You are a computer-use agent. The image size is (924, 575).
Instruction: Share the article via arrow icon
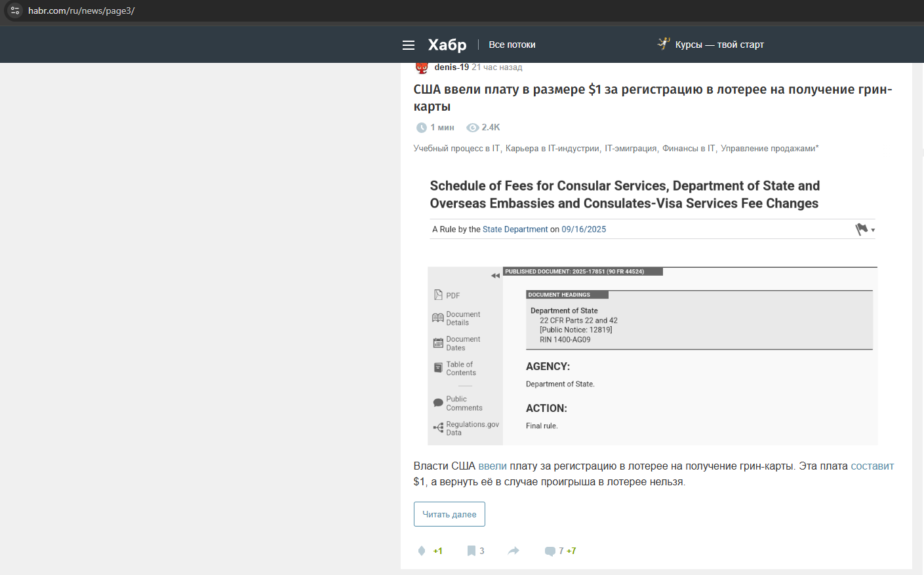[513, 551]
